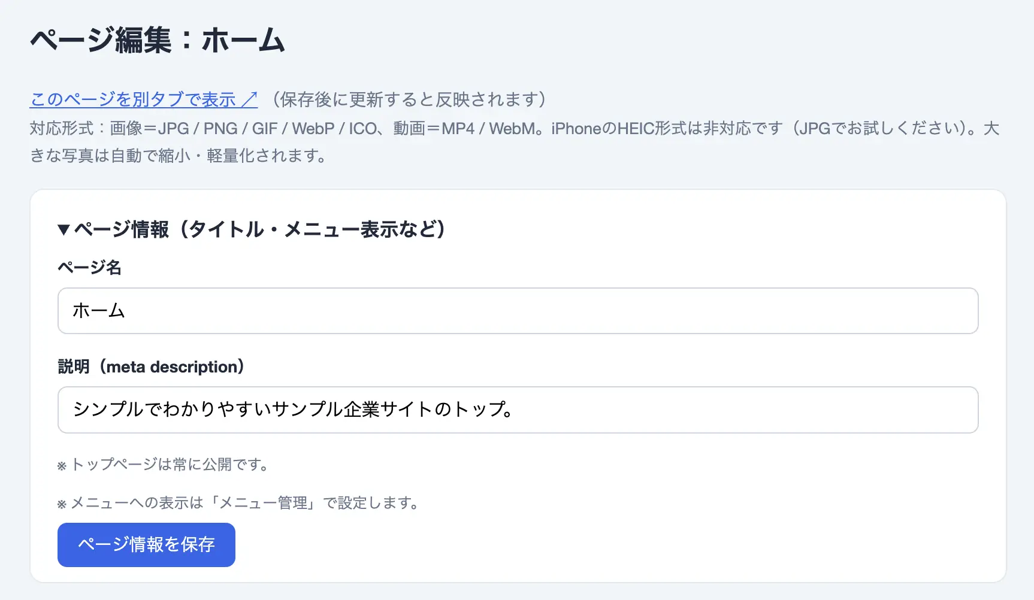Place cursor on シンプルでわかりやすい description text
The width and height of the screenshot is (1034, 600).
coord(171,410)
